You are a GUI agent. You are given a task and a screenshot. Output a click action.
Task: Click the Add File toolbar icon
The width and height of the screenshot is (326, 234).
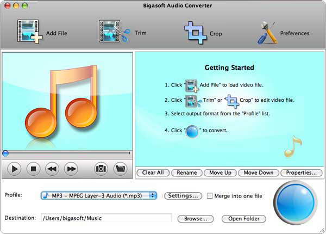pyautogui.click(x=30, y=32)
